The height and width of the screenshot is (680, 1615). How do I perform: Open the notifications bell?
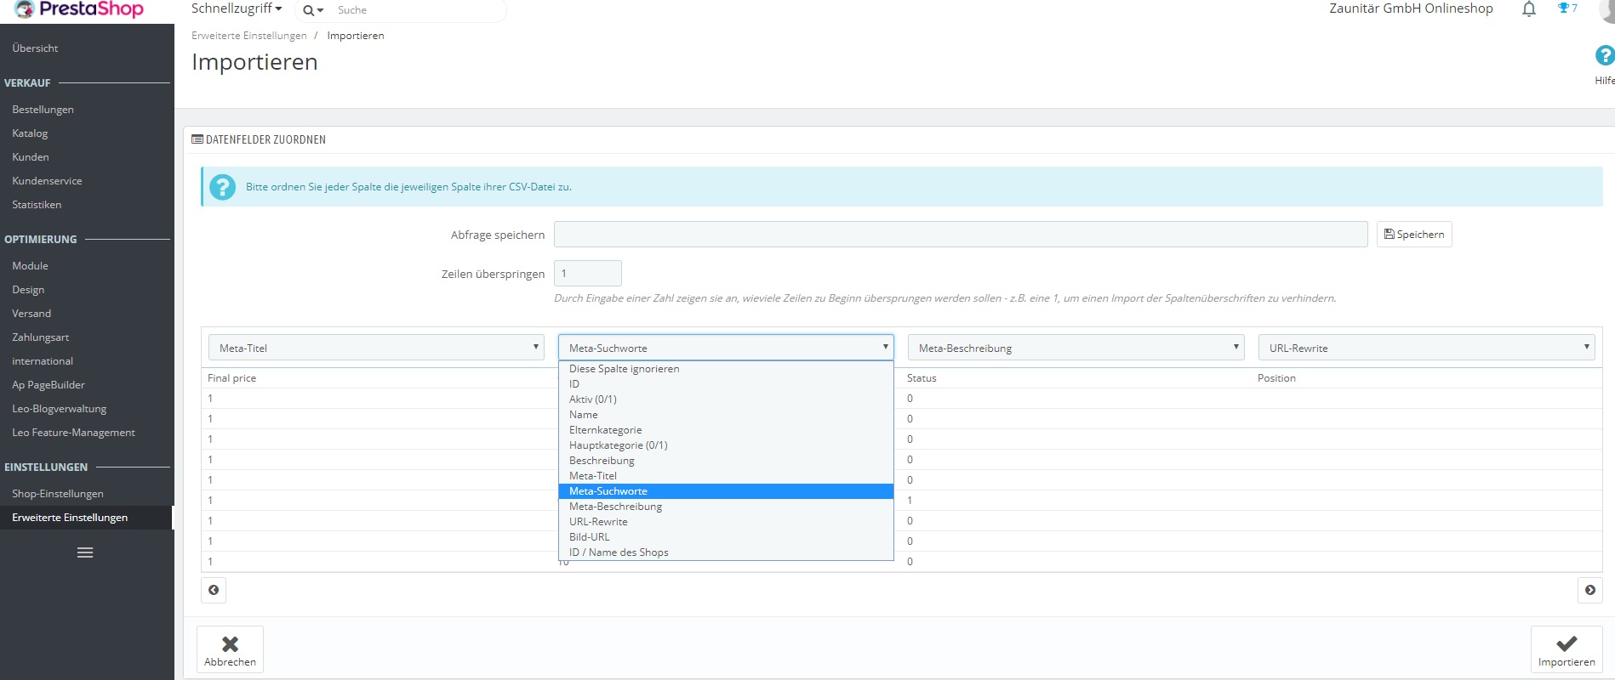[1529, 9]
